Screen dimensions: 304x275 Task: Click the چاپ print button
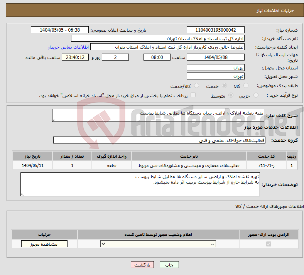pyautogui.click(x=169, y=265)
